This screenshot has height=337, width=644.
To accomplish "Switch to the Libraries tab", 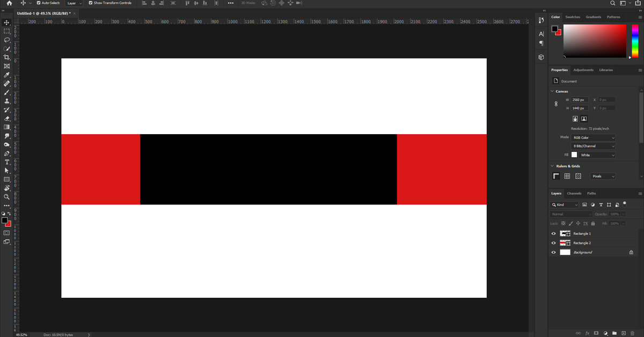I will coord(606,70).
